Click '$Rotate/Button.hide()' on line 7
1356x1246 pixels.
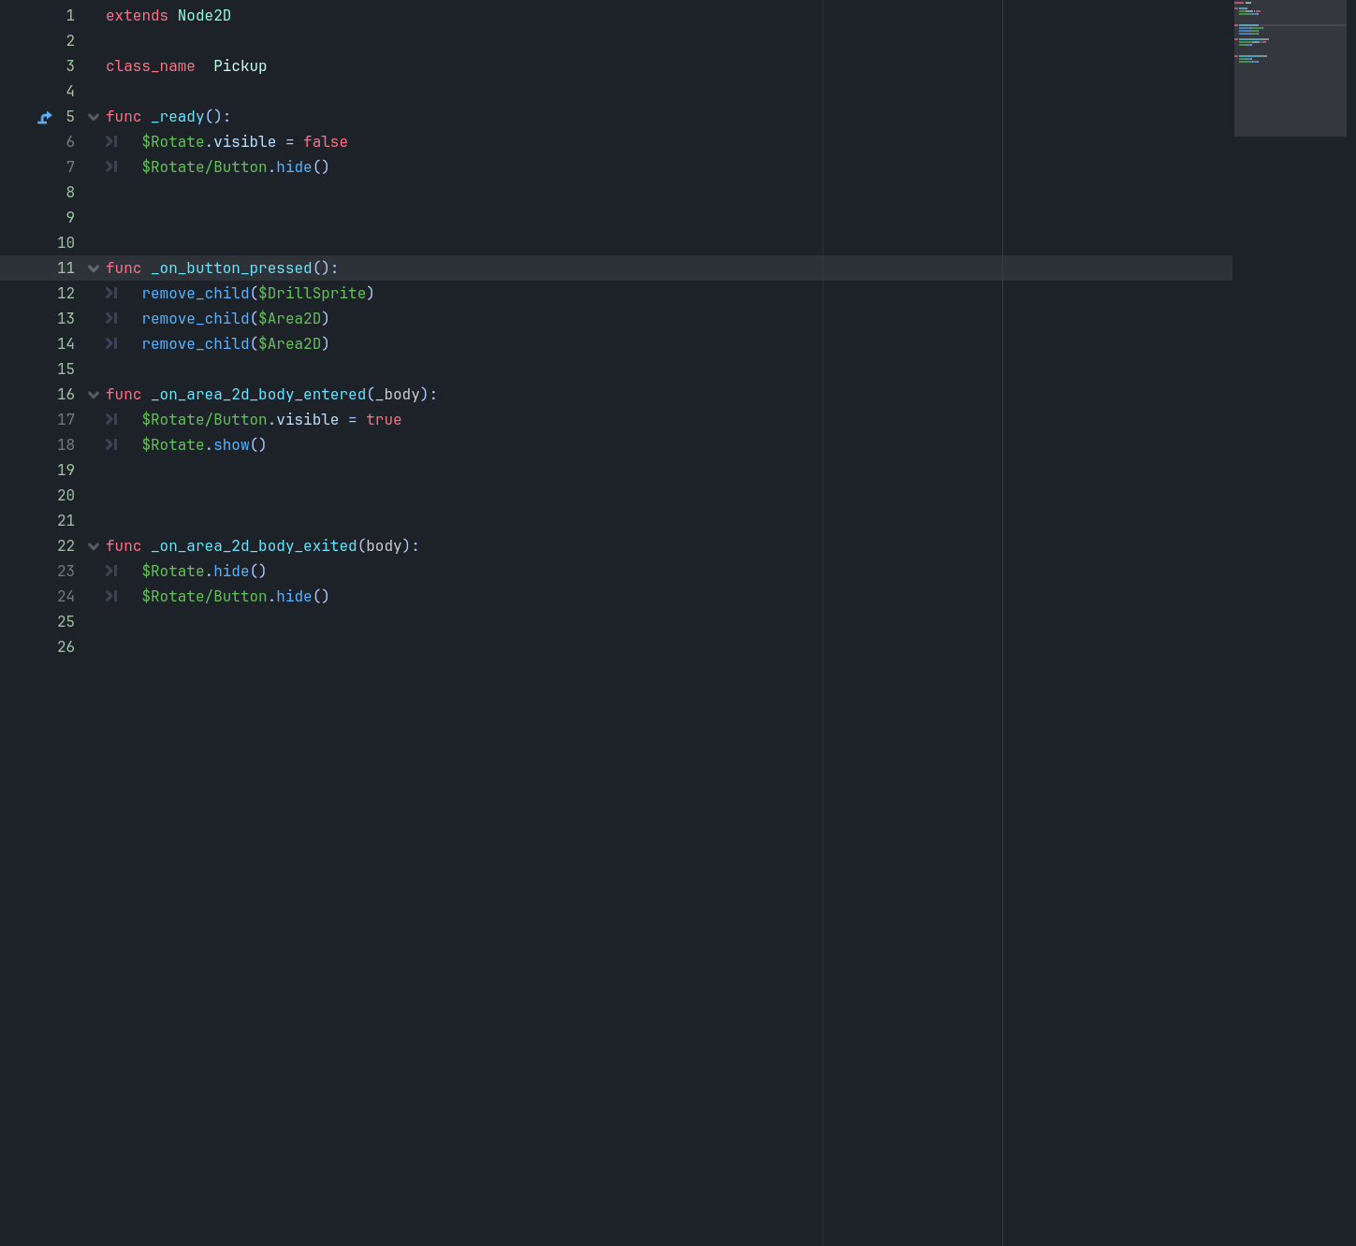point(236,167)
